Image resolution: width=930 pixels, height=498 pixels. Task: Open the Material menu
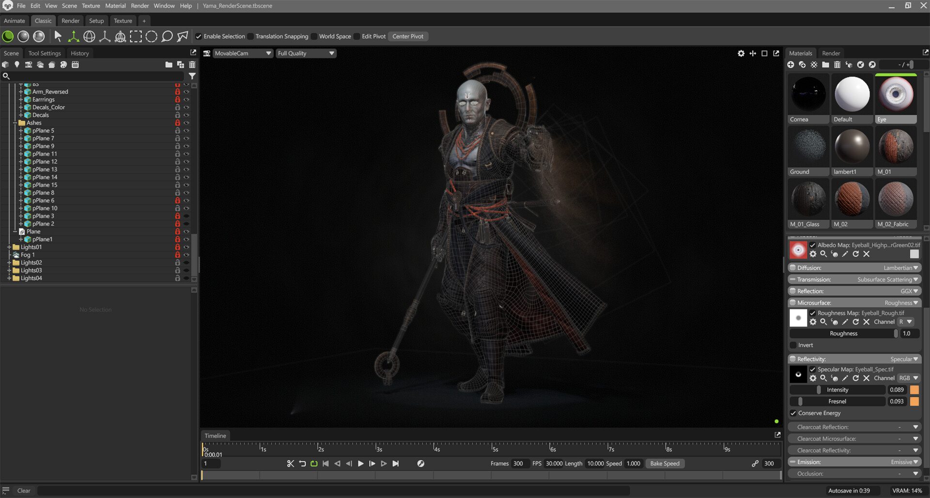[x=115, y=6]
